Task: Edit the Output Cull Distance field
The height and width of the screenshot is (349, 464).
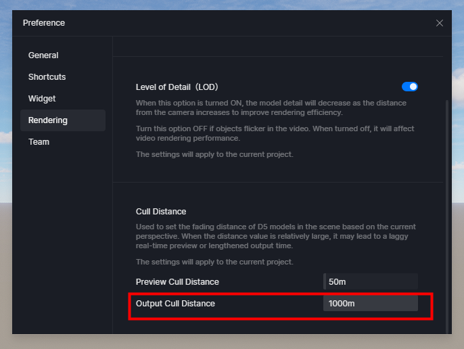Action: pyautogui.click(x=370, y=304)
